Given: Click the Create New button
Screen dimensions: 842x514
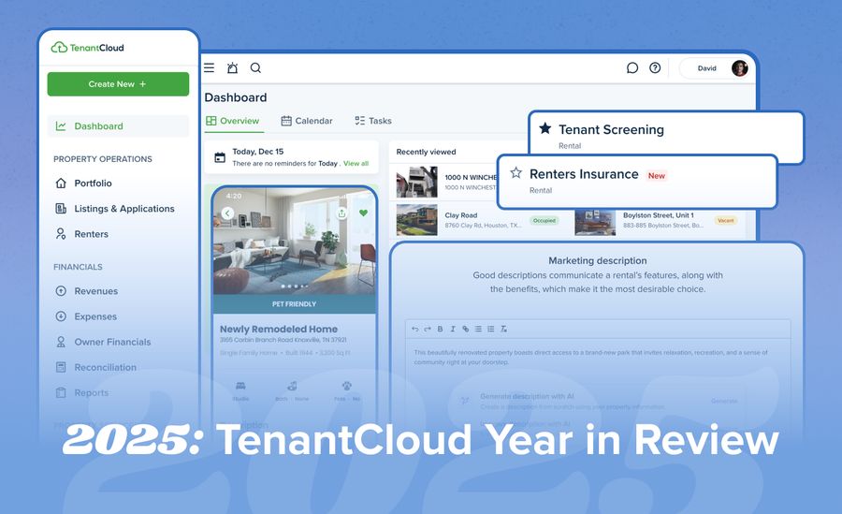Looking at the screenshot, I should click(x=118, y=84).
